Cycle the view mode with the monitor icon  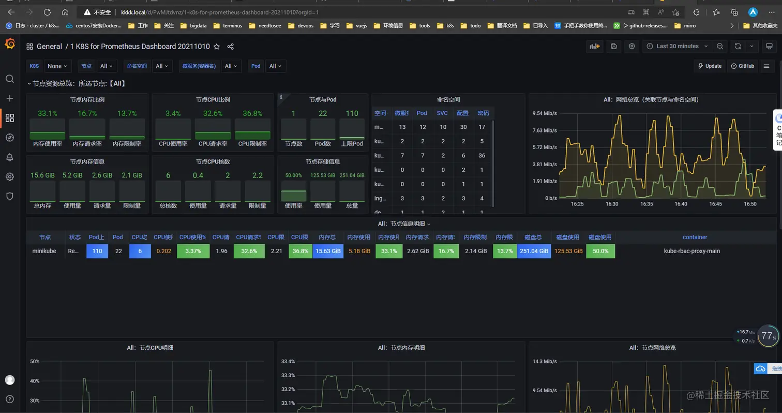click(x=769, y=46)
